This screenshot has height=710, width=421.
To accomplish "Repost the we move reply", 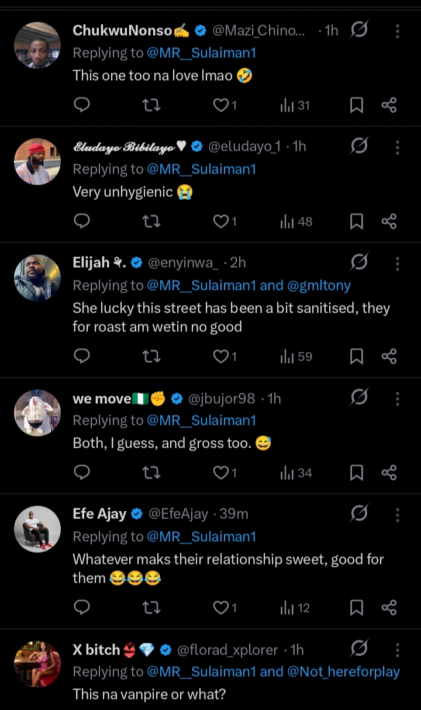I will click(151, 473).
